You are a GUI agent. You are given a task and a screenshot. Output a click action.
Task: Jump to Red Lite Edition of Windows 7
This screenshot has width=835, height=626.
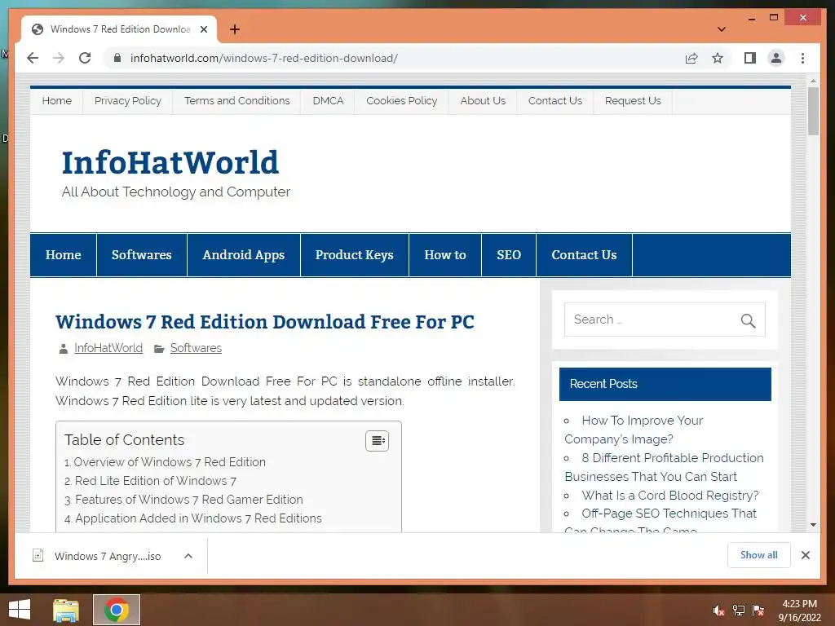coord(156,481)
